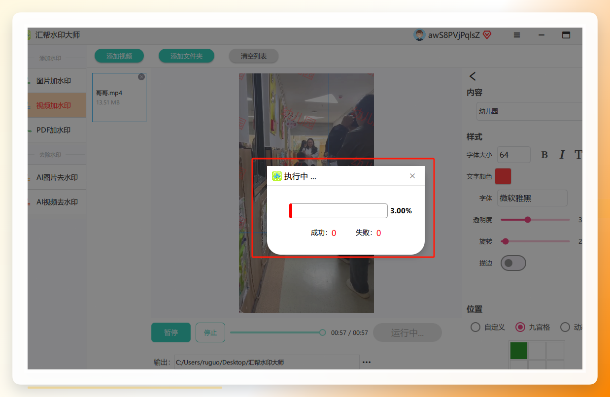Click the username awS8PVjPqlsZ
610x397 pixels.
454,35
